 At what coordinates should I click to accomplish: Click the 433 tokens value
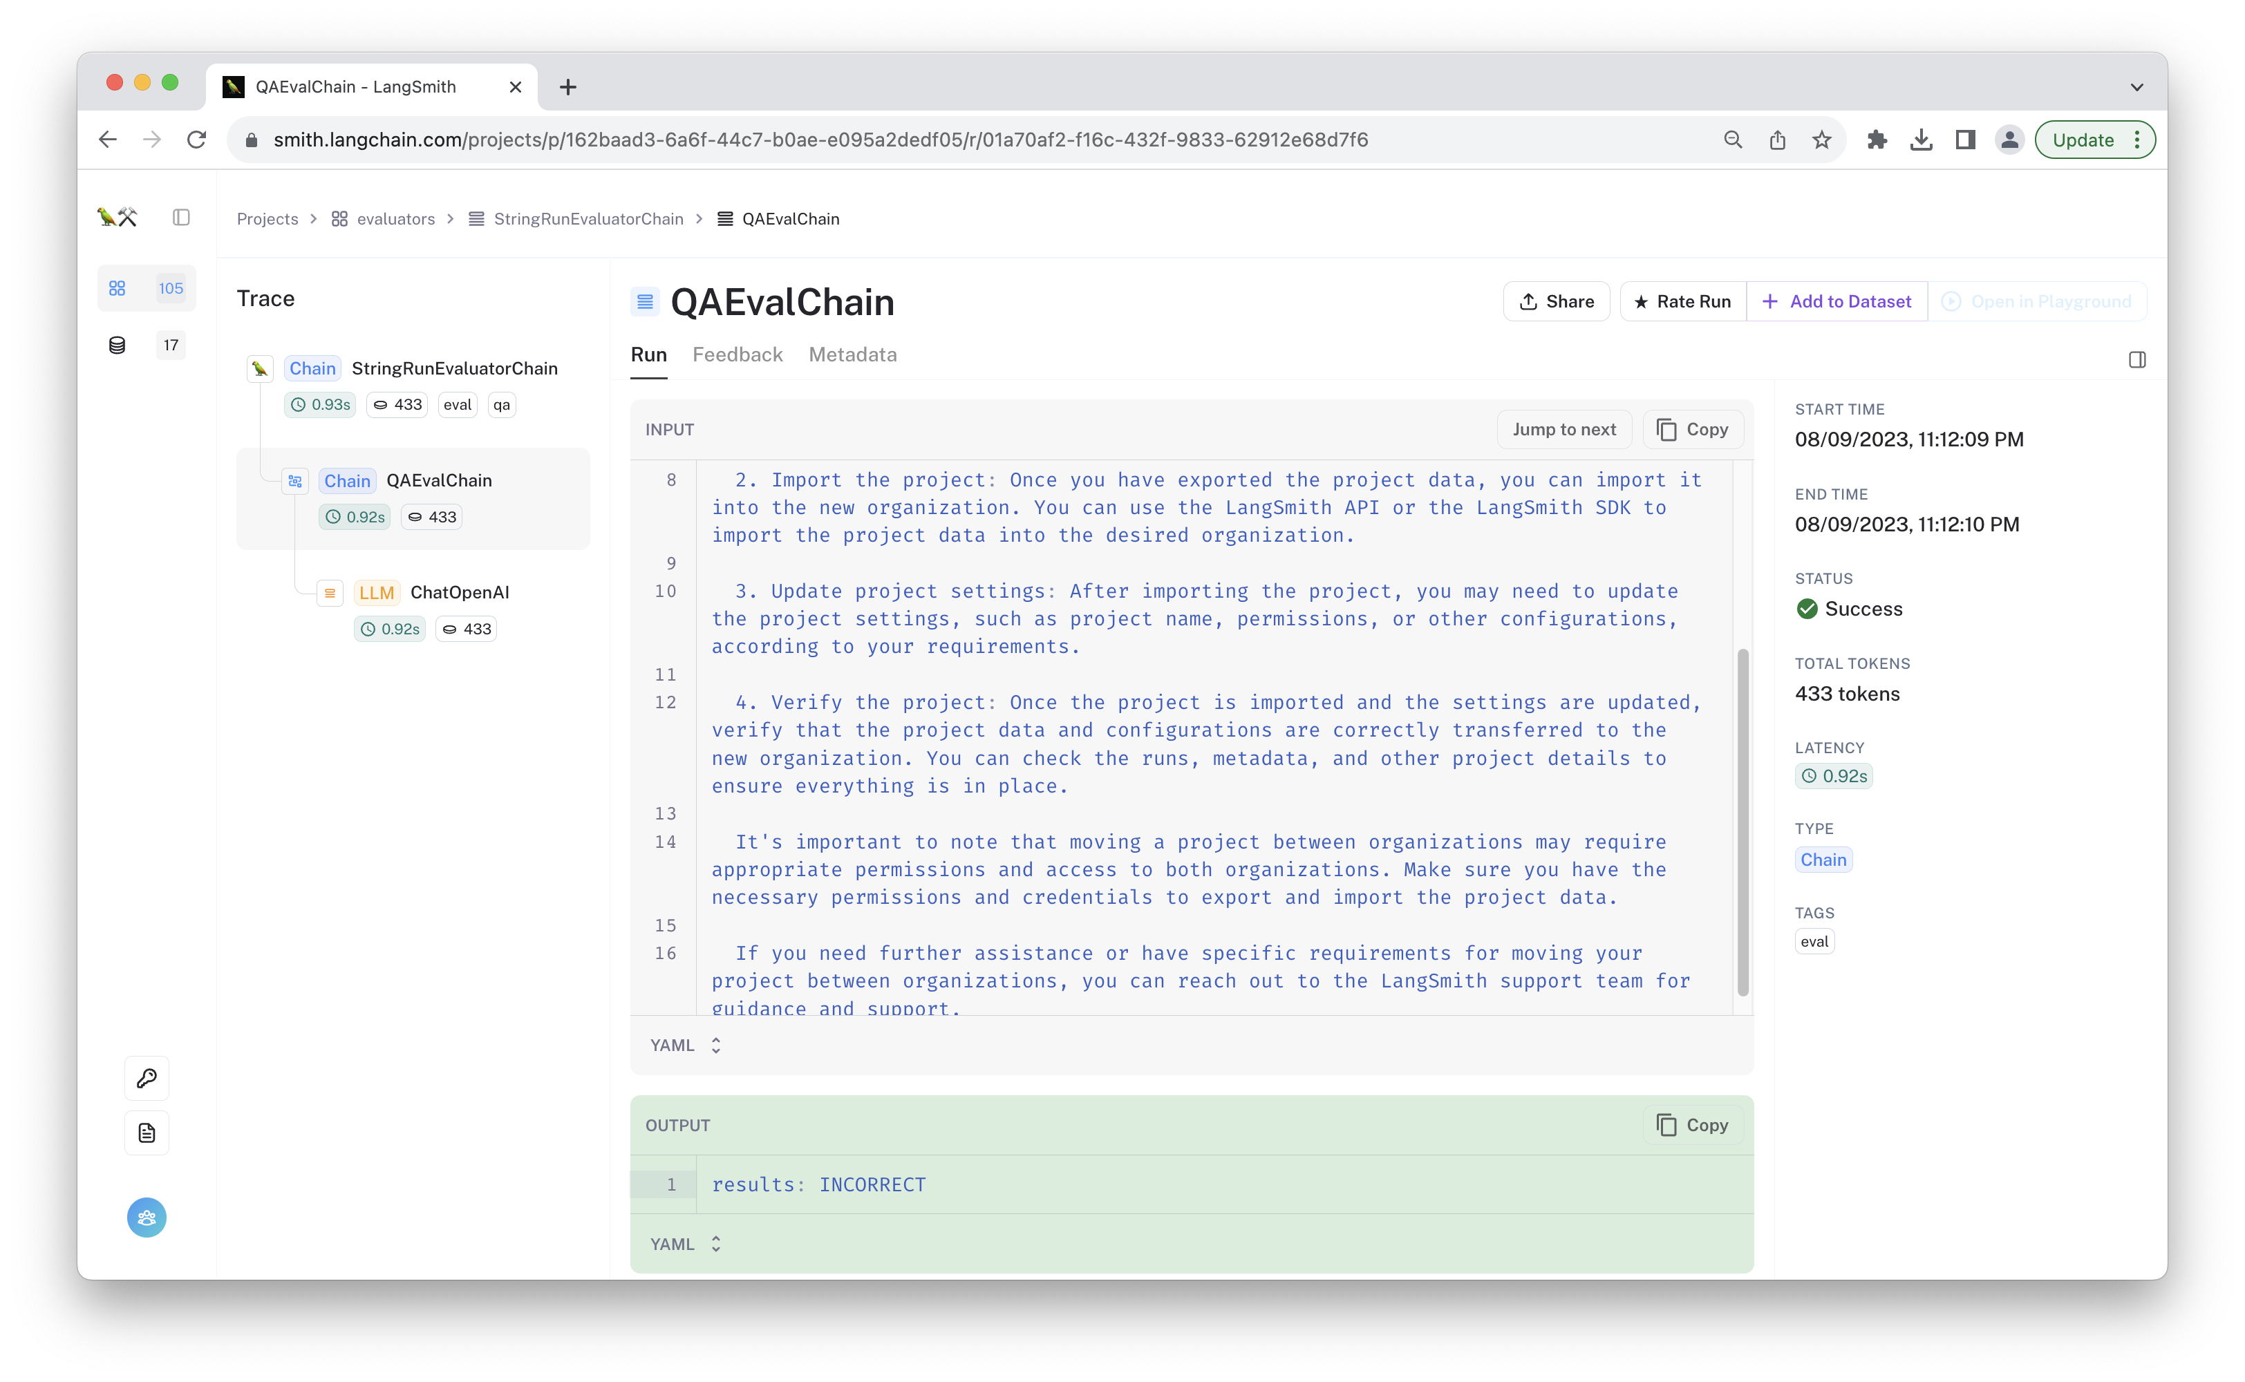[x=1846, y=694]
